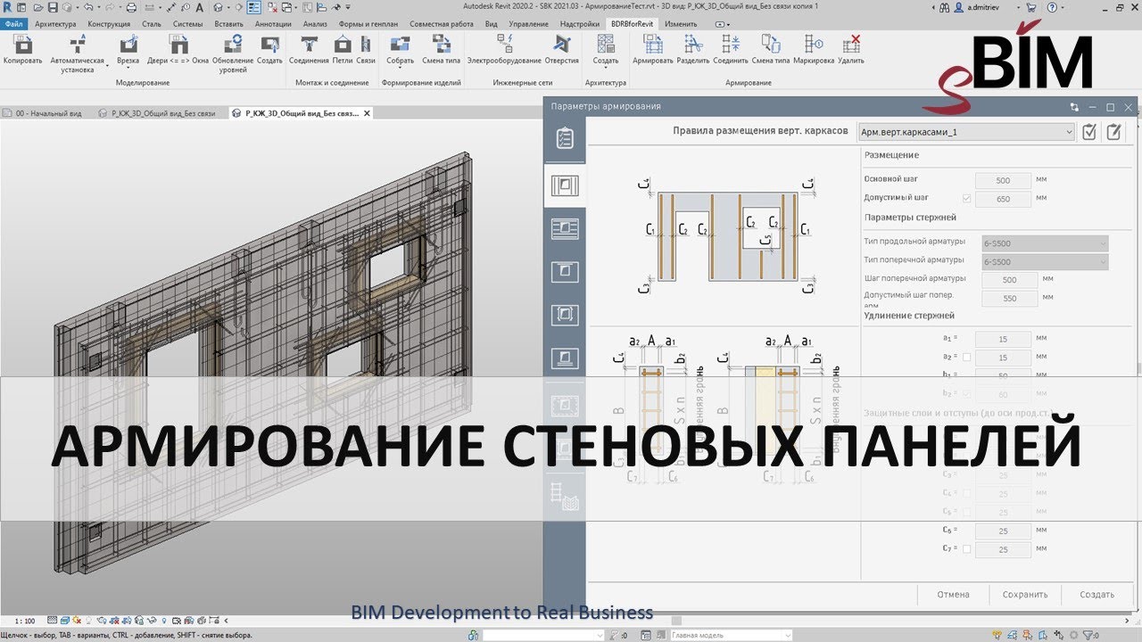Select vertical frames section in sidebar

[x=565, y=185]
